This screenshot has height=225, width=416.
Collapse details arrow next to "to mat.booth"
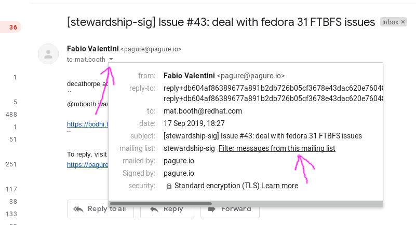tap(111, 60)
